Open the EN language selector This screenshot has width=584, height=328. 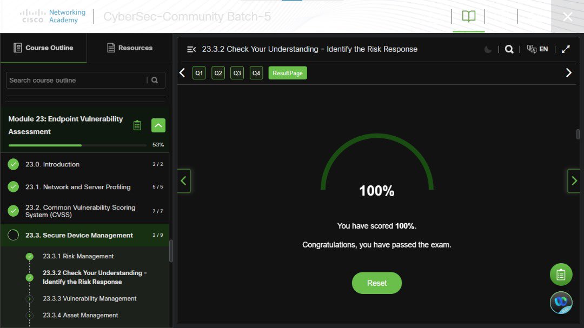[537, 49]
